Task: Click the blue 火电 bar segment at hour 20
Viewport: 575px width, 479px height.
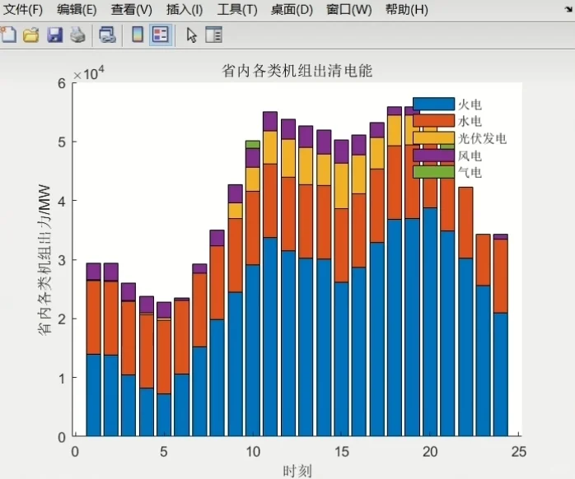Action: [x=430, y=322]
